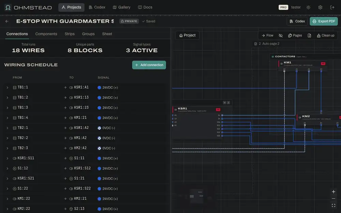The width and height of the screenshot is (341, 213).
Task: Click the red badge on KSR1 block
Action: click(218, 109)
